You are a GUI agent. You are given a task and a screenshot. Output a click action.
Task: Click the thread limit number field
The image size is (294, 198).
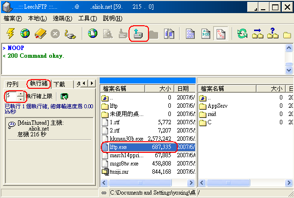pos(11,97)
